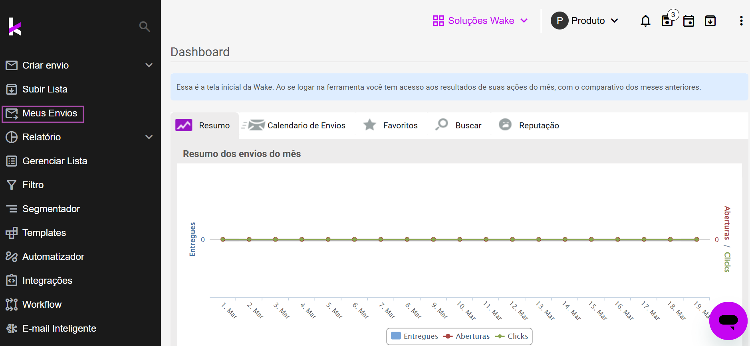Click the Filtro funnel icon

(x=12, y=185)
